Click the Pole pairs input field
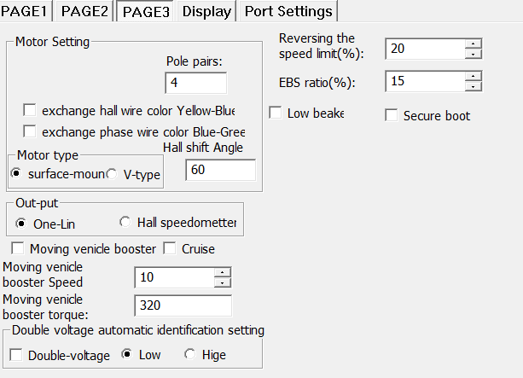The width and height of the screenshot is (523, 378). [x=195, y=83]
